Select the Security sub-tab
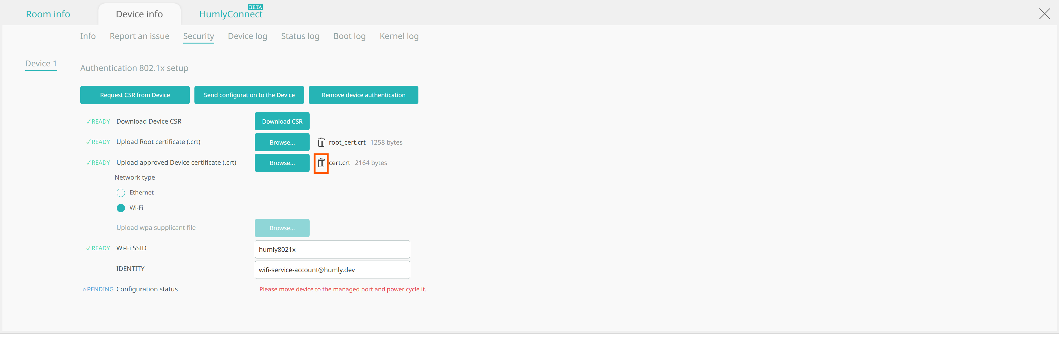The width and height of the screenshot is (1059, 337). (x=199, y=36)
